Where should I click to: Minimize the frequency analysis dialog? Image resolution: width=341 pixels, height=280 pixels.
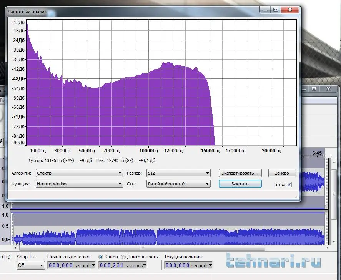click(x=265, y=10)
